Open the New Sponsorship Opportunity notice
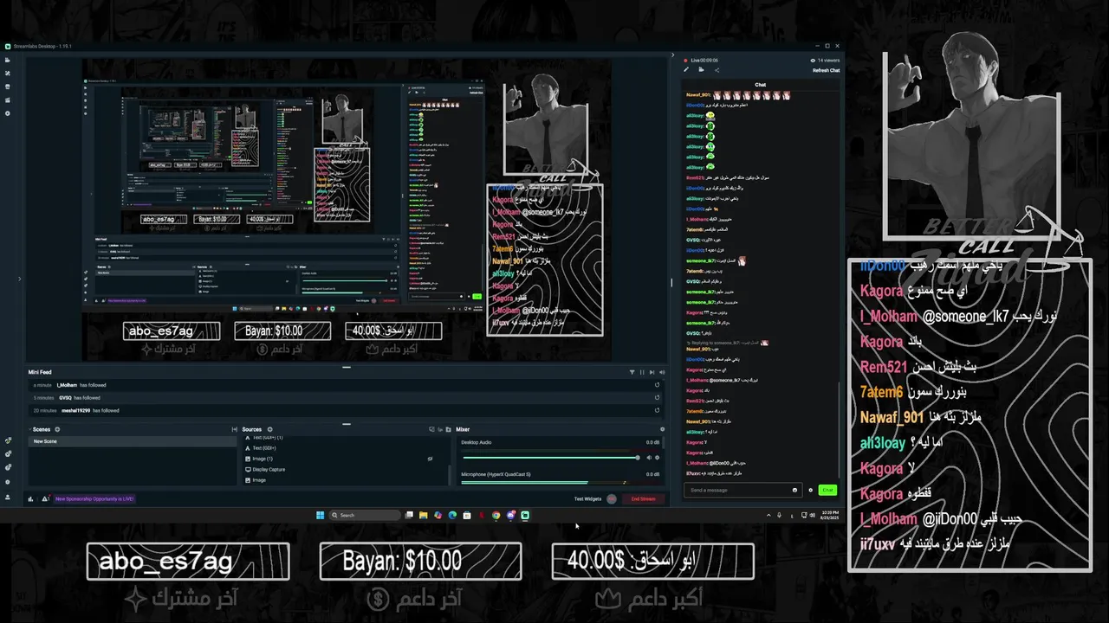The image size is (1109, 623). [x=94, y=498]
